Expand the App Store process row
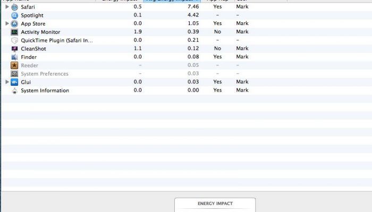372x212 pixels. pyautogui.click(x=7, y=23)
